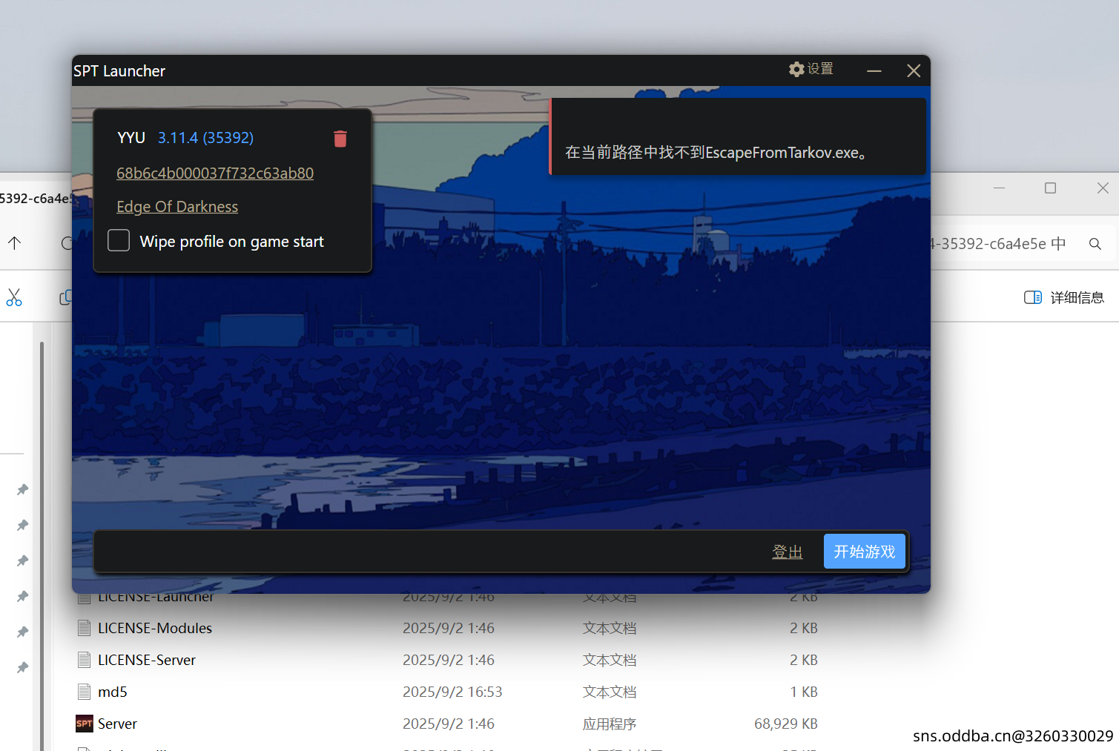Close the SPT Launcher window

coord(914,70)
